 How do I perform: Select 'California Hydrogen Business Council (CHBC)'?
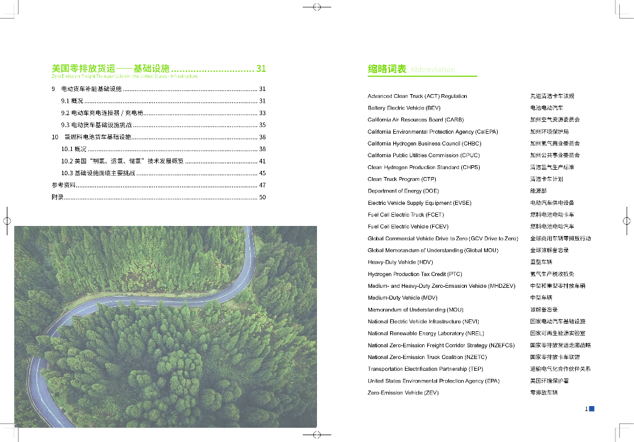tap(425, 144)
